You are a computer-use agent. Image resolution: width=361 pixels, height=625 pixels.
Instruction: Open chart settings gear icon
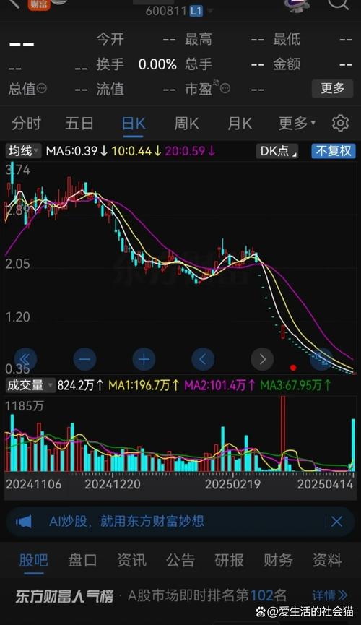click(340, 123)
